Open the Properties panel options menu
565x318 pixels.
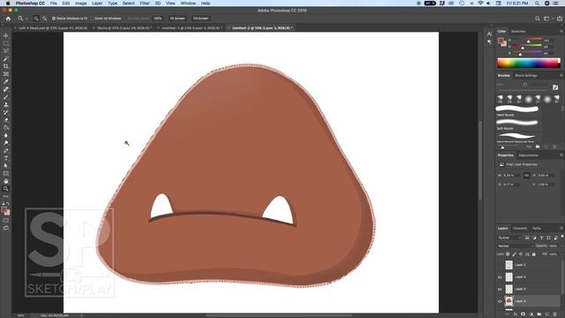point(561,155)
